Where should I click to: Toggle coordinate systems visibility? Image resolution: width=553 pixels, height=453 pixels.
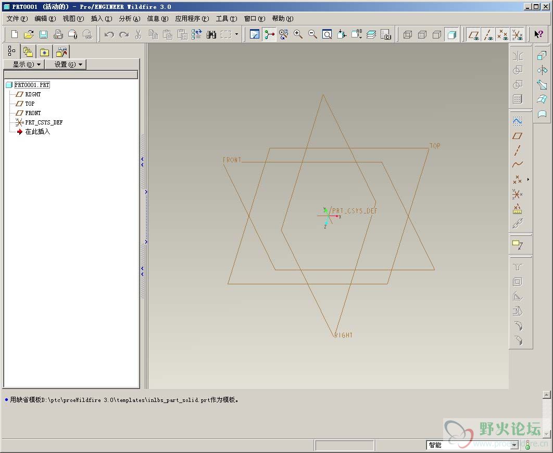coord(518,34)
